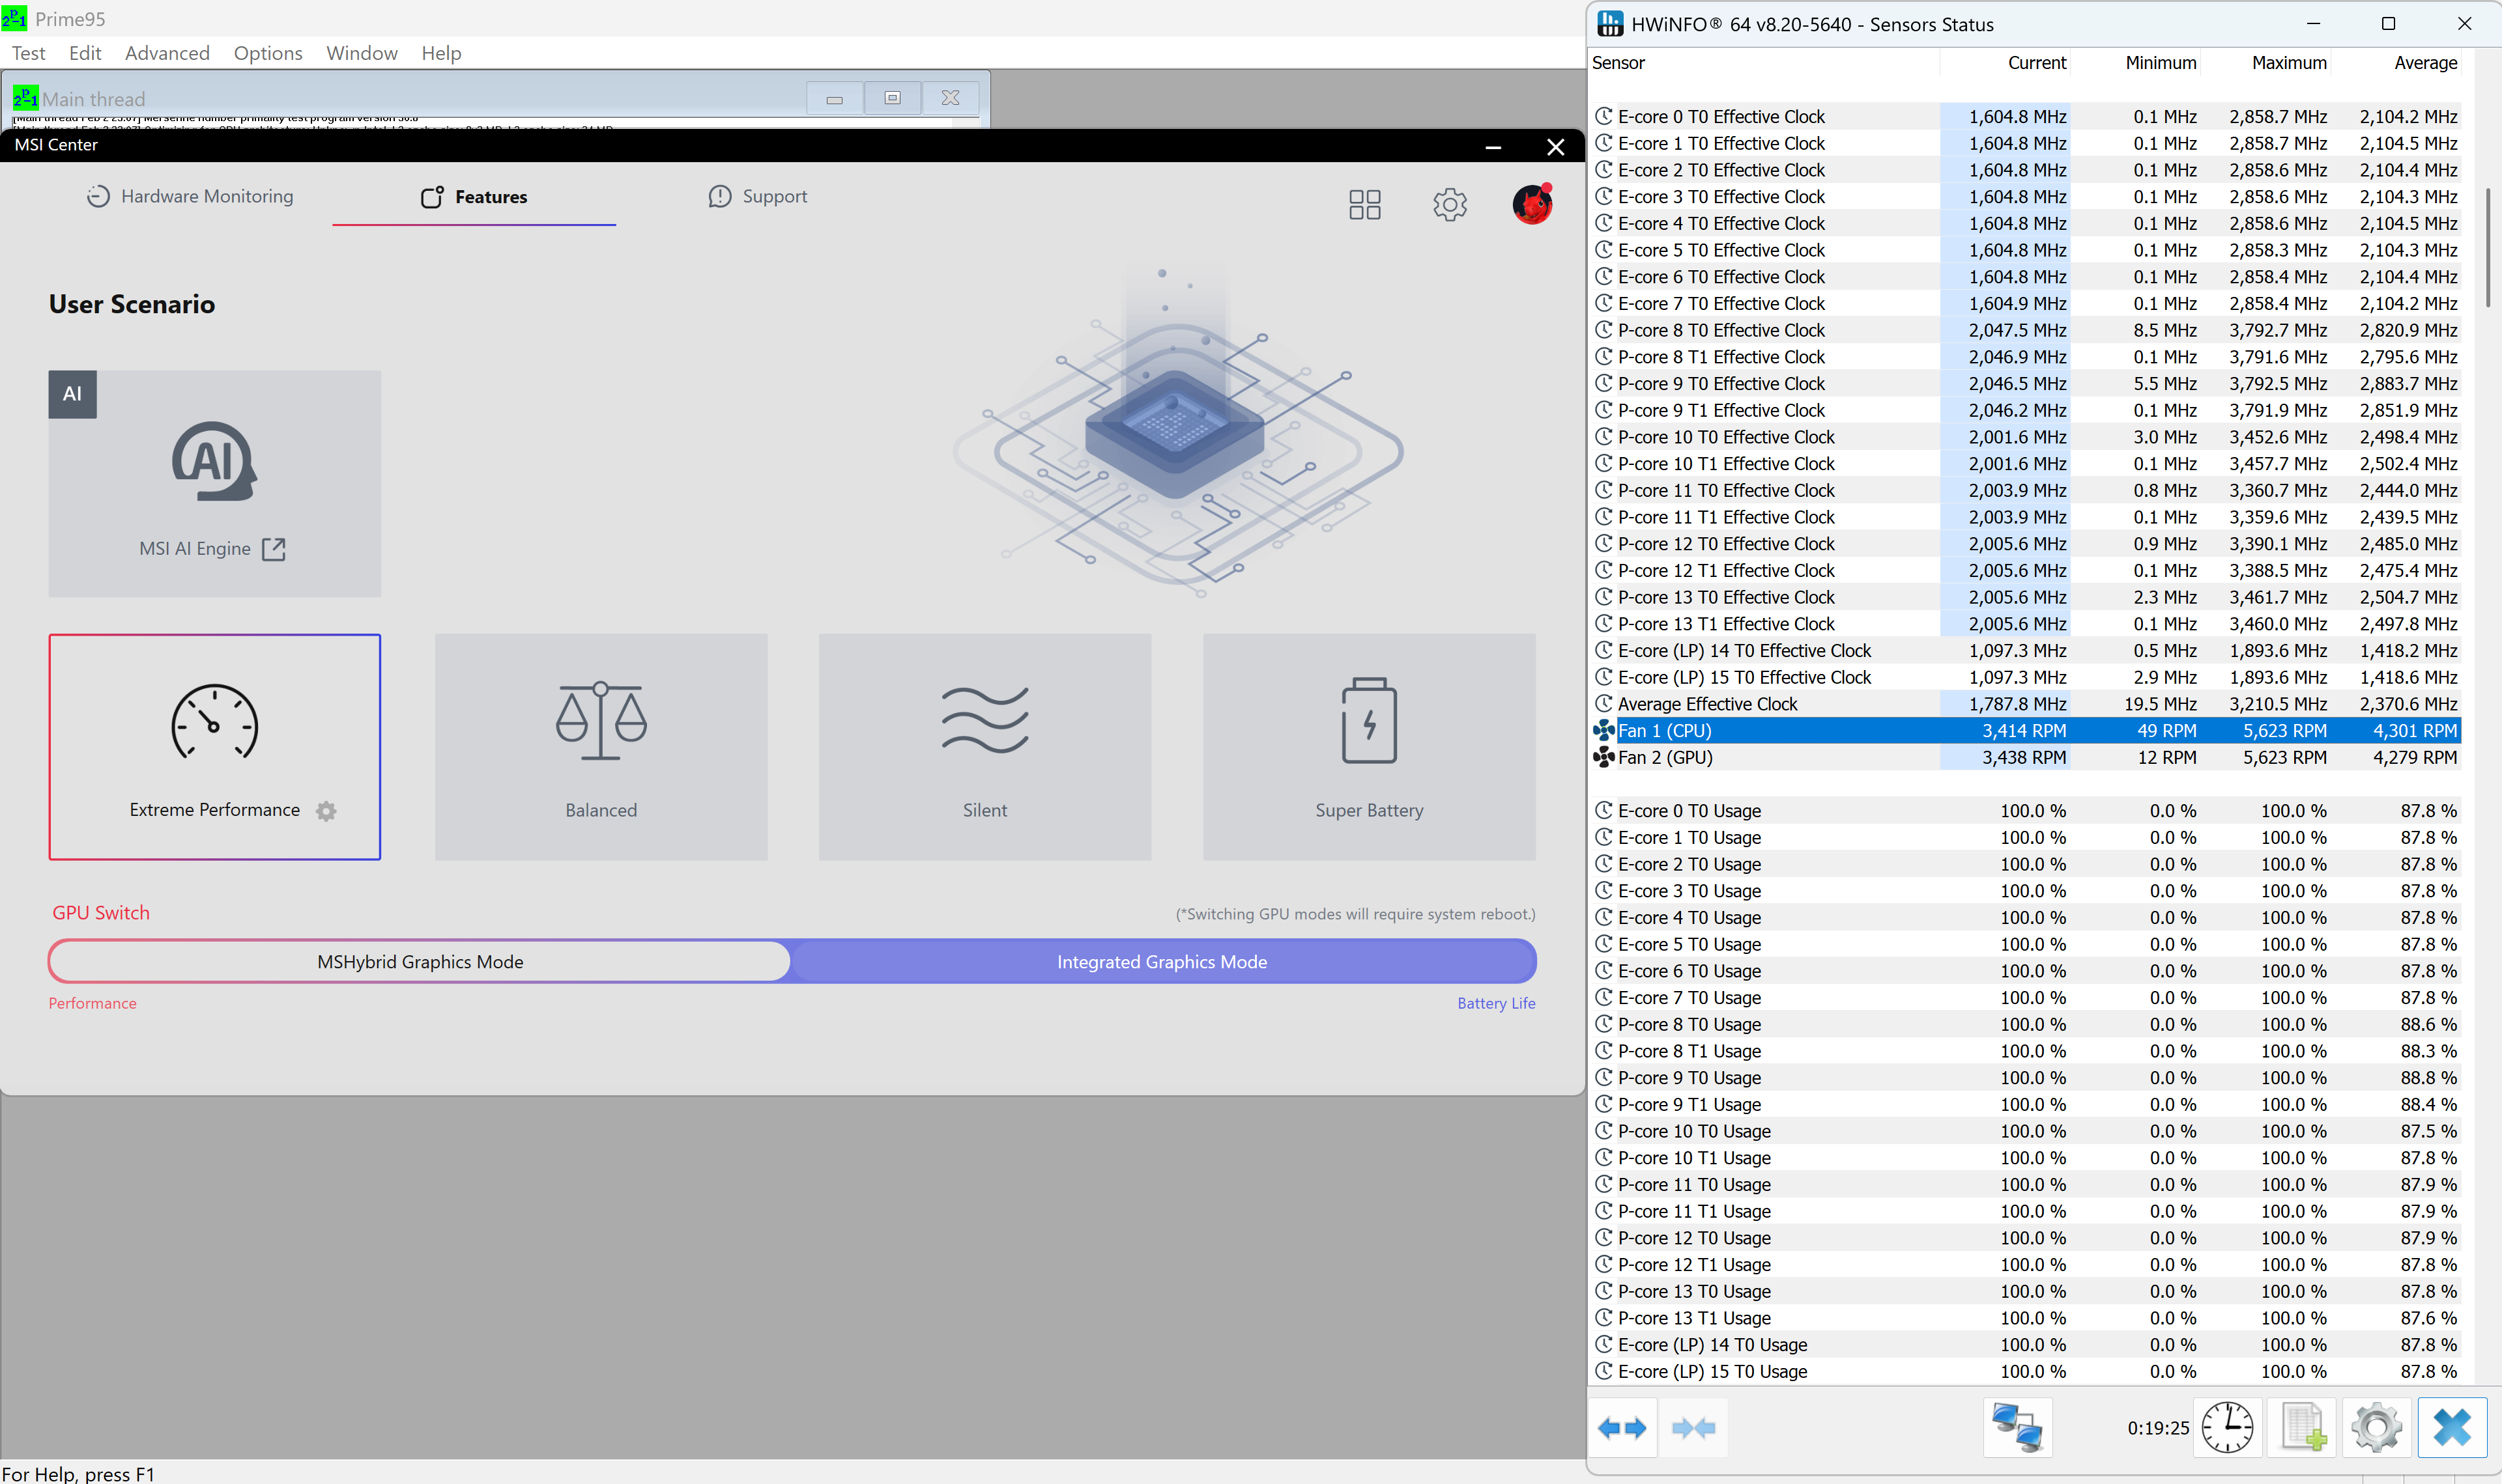Image resolution: width=2502 pixels, height=1484 pixels.
Task: Select the Fan 2 (GPU) row label
Action: [1665, 758]
